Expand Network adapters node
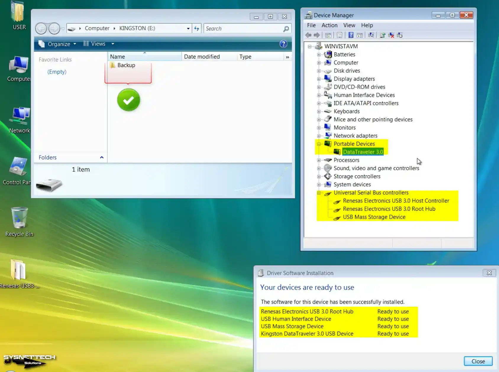This screenshot has height=372, width=499. [x=319, y=136]
